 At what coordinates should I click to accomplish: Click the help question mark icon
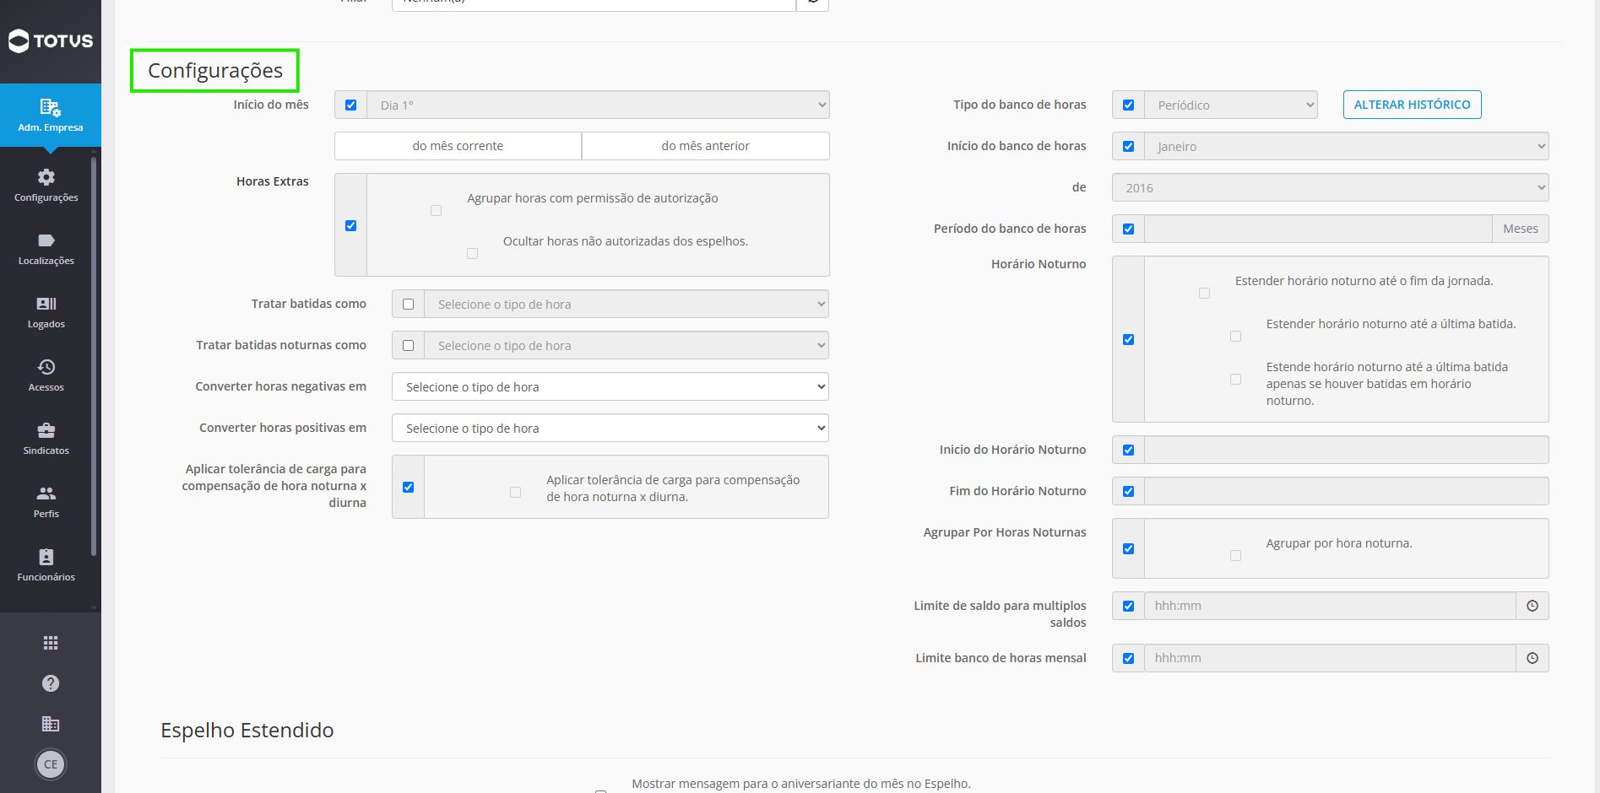tap(51, 683)
